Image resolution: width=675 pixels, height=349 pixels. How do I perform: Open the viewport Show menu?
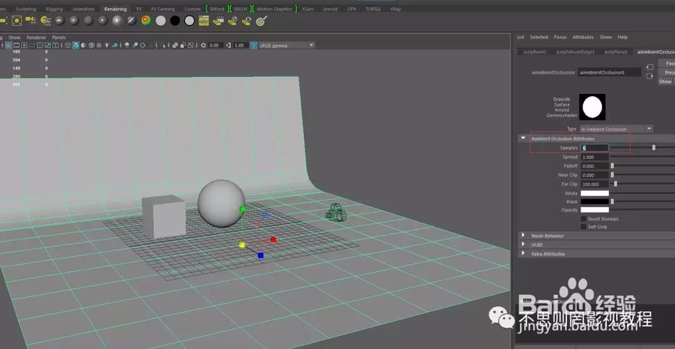(14, 37)
